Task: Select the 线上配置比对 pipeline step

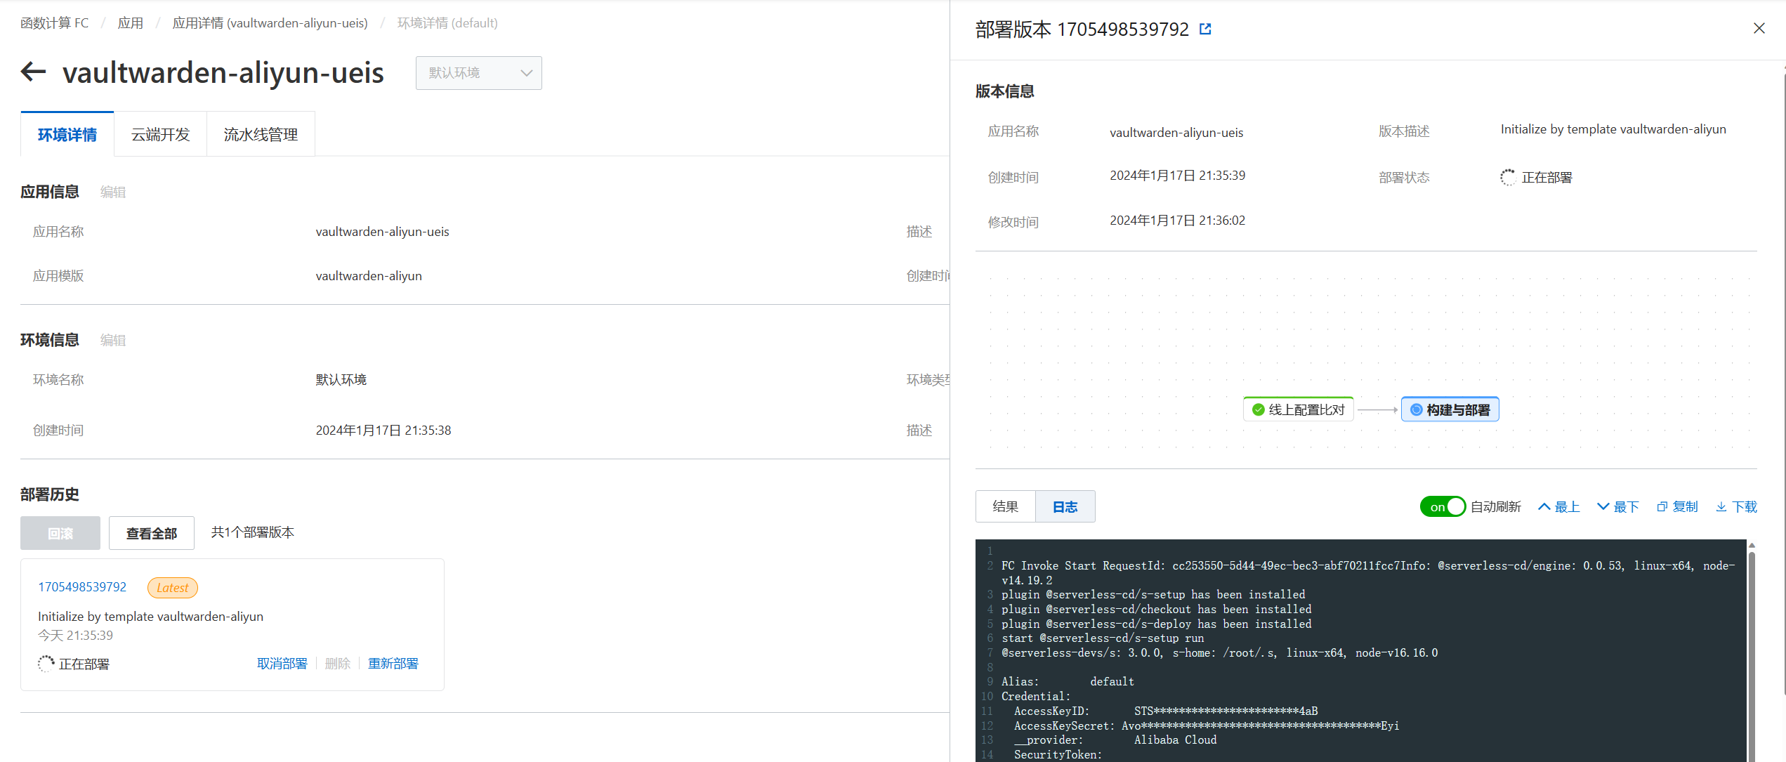Action: point(1299,409)
